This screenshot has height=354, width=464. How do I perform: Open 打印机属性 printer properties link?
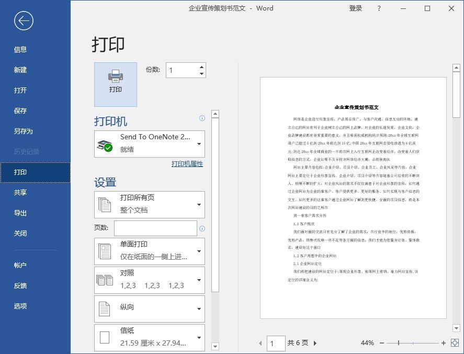tap(187, 164)
